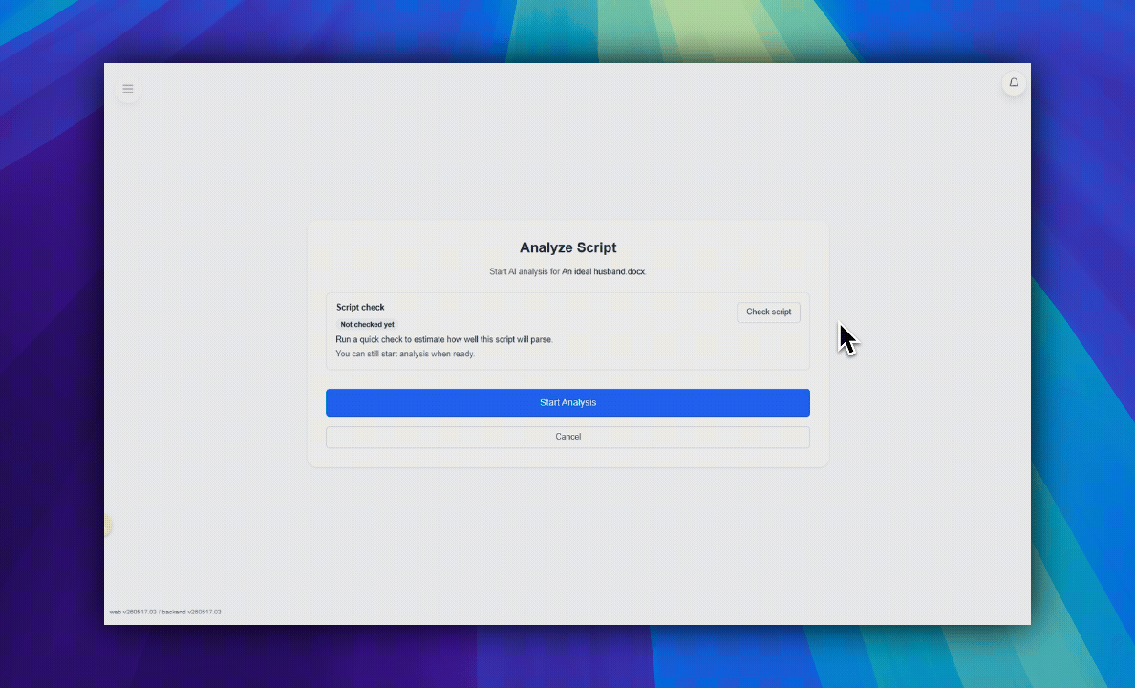The height and width of the screenshot is (688, 1135).
Task: Open the notifications bell icon
Action: [1014, 82]
